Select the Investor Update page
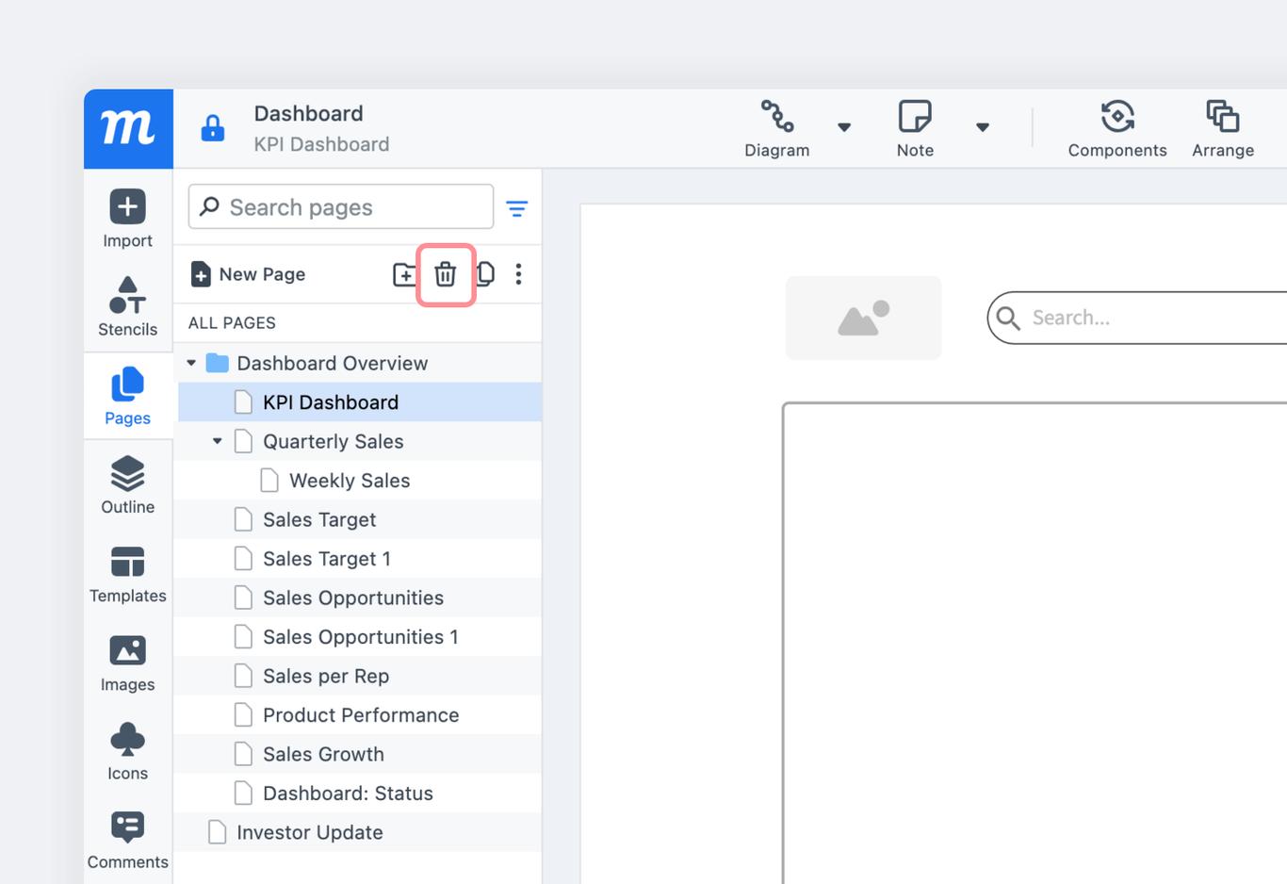The width and height of the screenshot is (1287, 884). (358, 832)
